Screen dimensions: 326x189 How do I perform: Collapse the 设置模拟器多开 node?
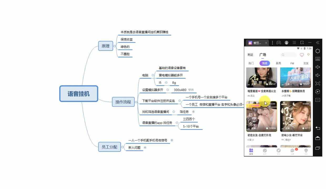click(x=168, y=90)
